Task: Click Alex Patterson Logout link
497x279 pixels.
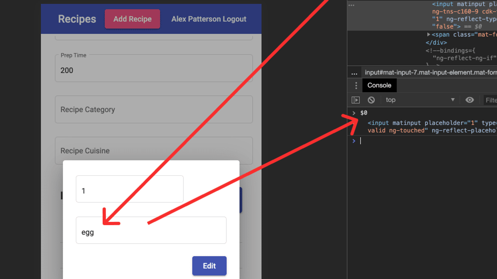Action: click(209, 19)
